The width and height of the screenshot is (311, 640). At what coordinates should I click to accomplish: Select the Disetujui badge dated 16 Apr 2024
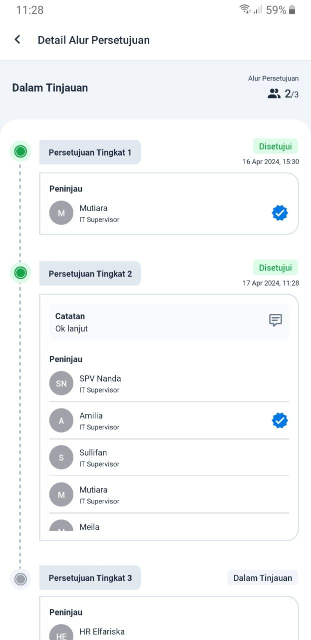point(275,146)
